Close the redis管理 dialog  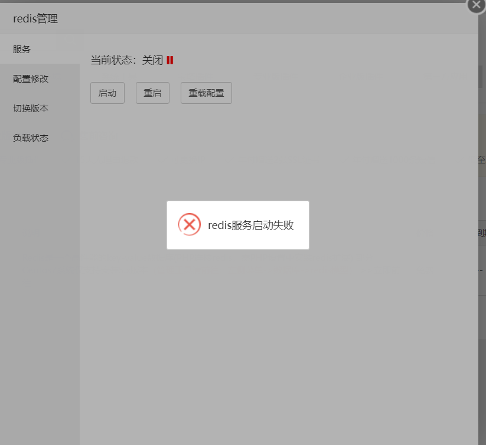tap(477, 5)
